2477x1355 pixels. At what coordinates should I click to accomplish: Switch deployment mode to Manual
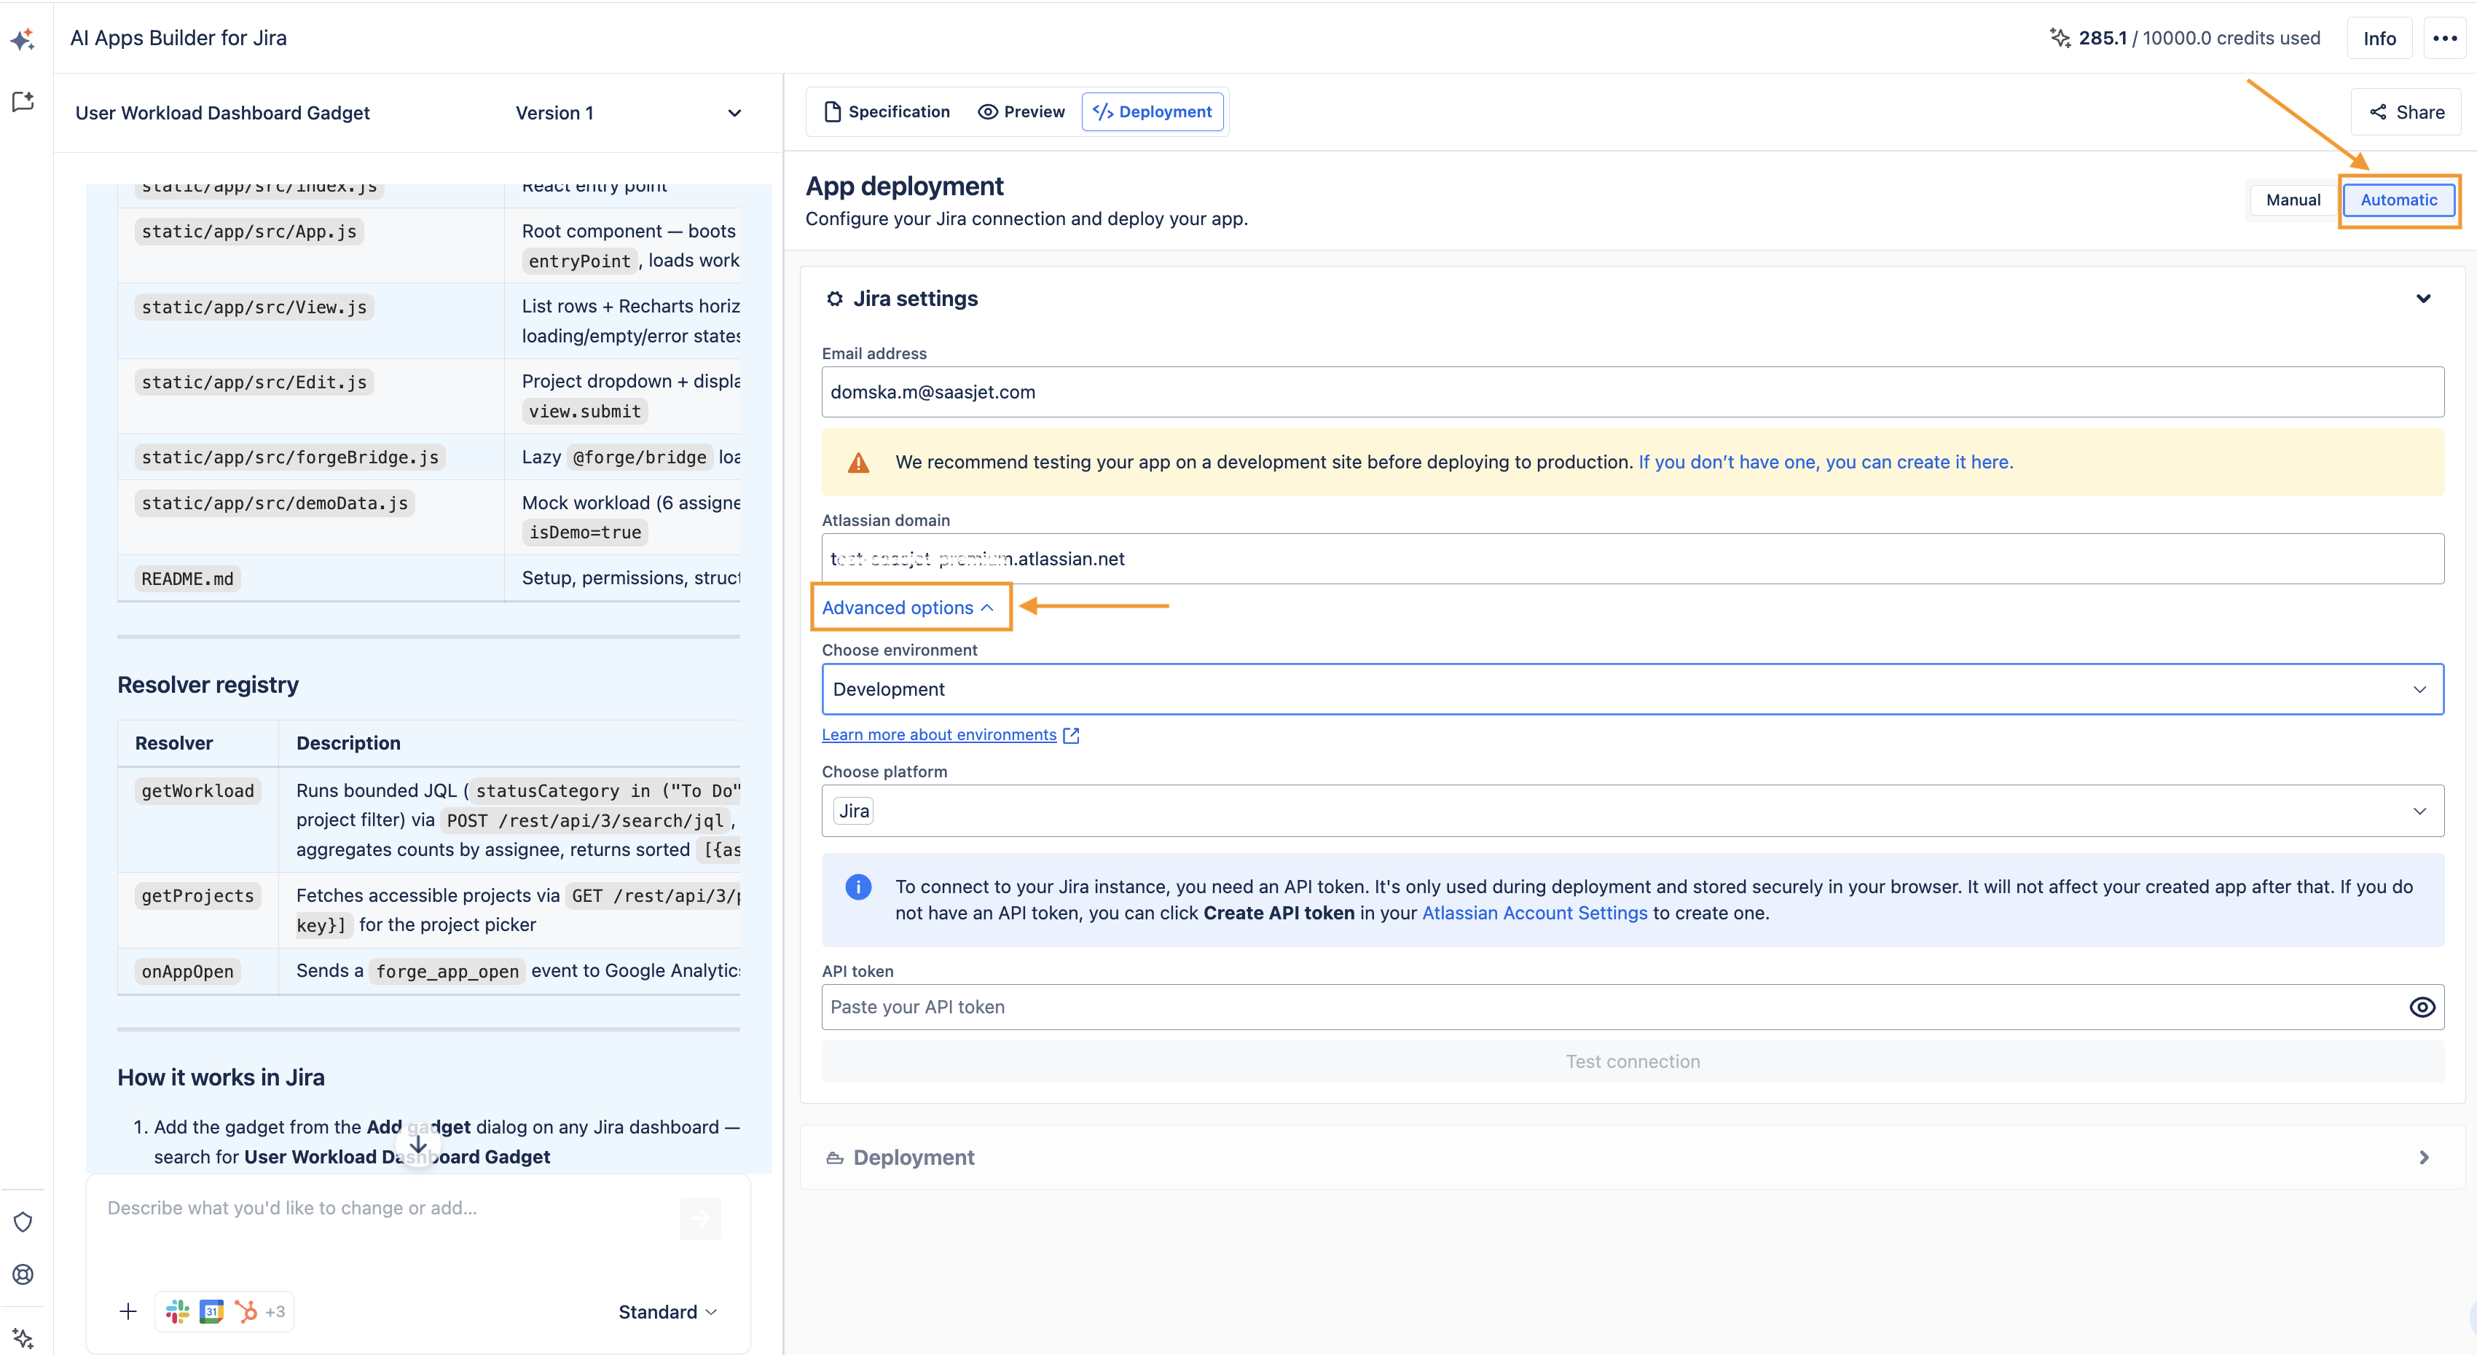point(2293,200)
